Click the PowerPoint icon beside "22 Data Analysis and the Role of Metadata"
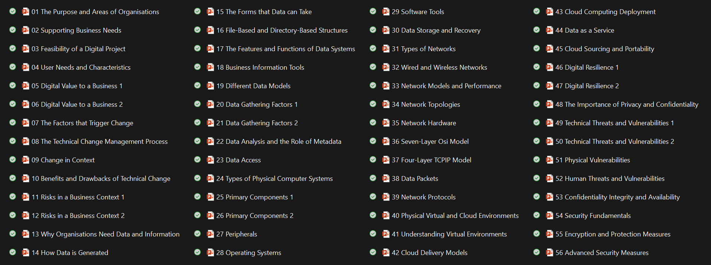The width and height of the screenshot is (711, 265). 210,141
